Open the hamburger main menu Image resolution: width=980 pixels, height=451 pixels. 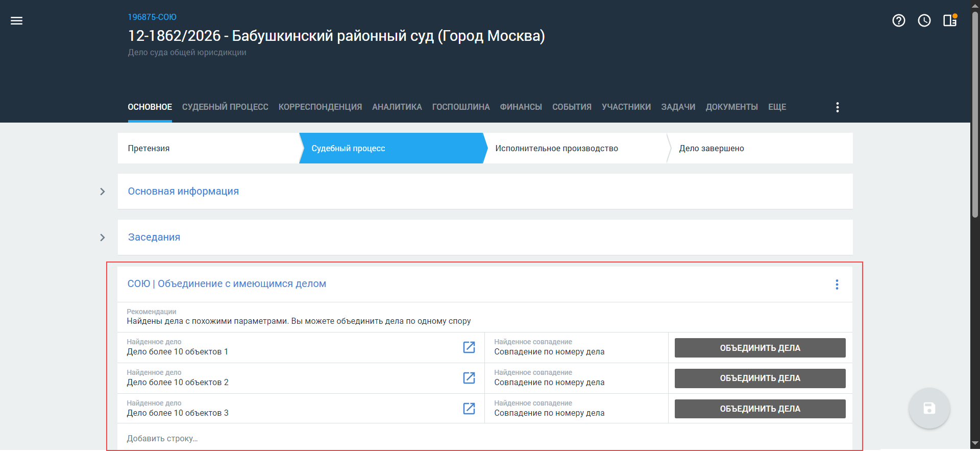pyautogui.click(x=16, y=20)
